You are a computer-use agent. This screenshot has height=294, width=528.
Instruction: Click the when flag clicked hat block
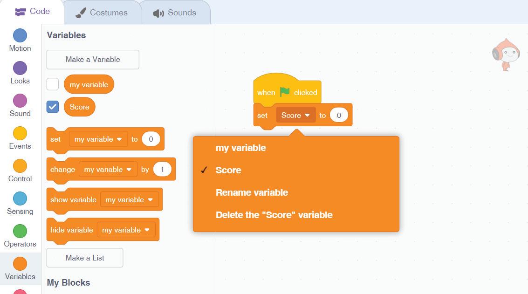287,88
